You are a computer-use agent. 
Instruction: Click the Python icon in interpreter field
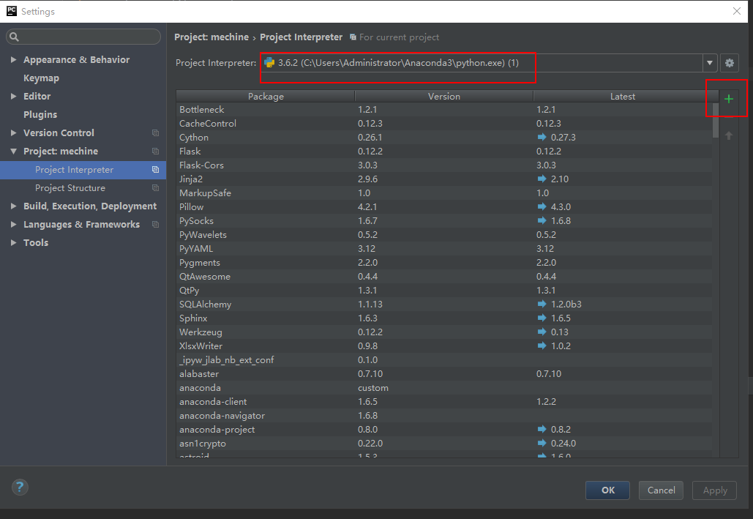click(269, 63)
